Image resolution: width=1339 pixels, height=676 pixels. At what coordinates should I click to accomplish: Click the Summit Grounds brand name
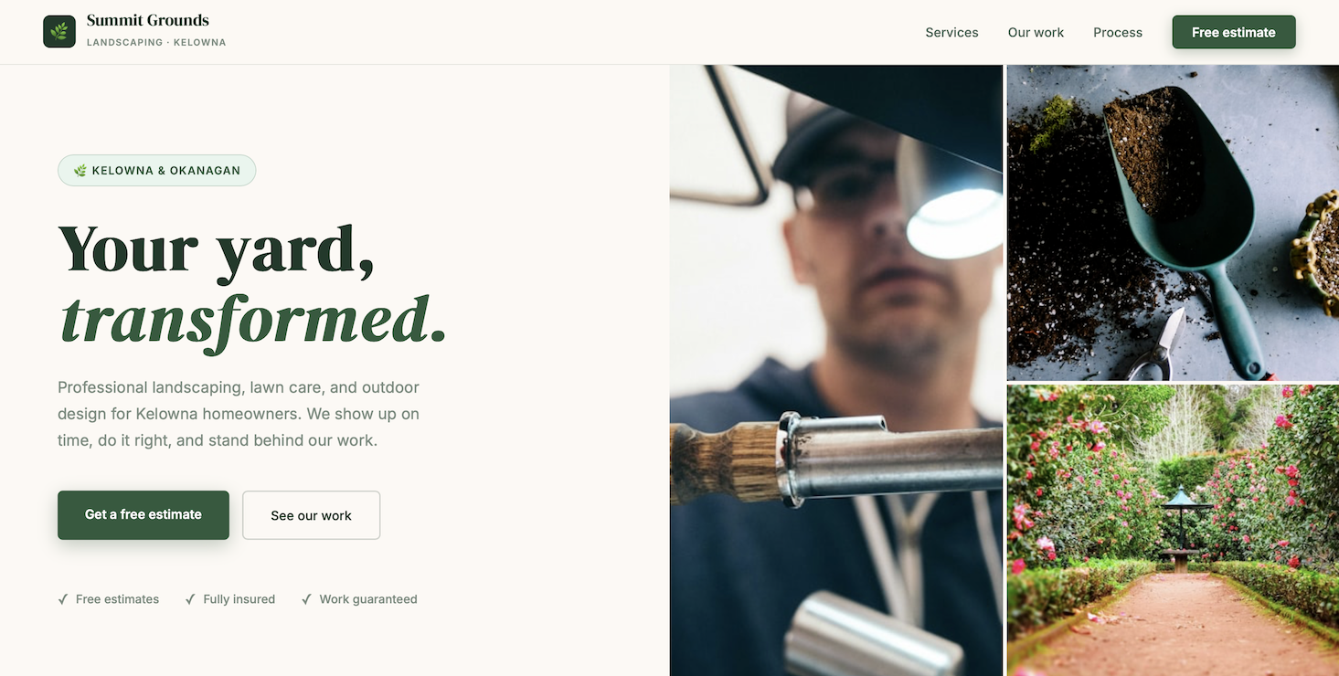pos(148,20)
